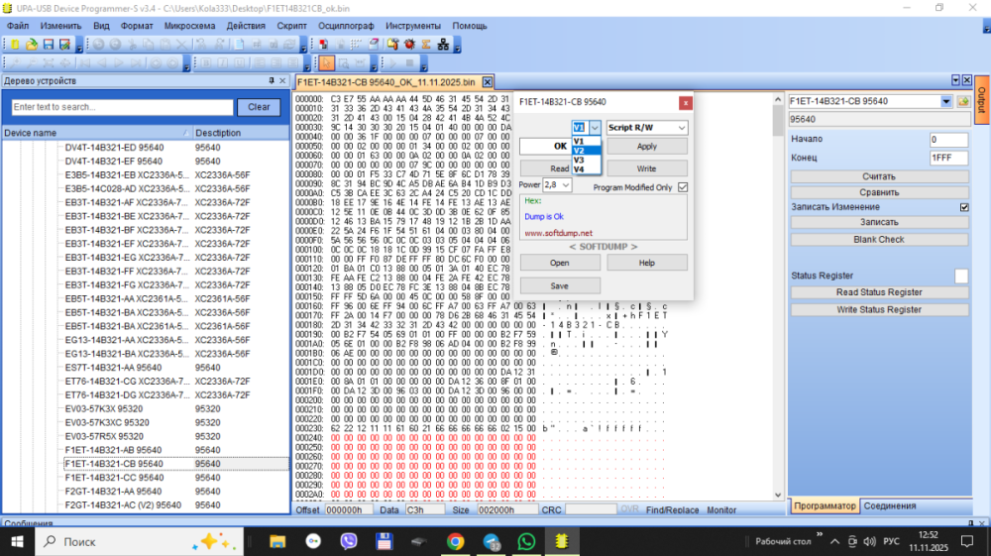Choose V3 in the version list

click(x=586, y=160)
